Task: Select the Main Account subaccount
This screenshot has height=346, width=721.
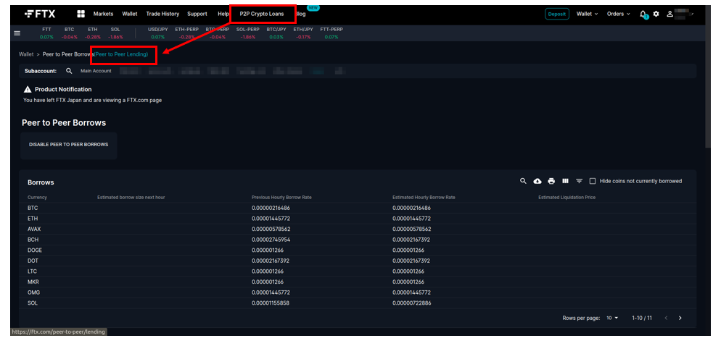Action: coord(96,71)
